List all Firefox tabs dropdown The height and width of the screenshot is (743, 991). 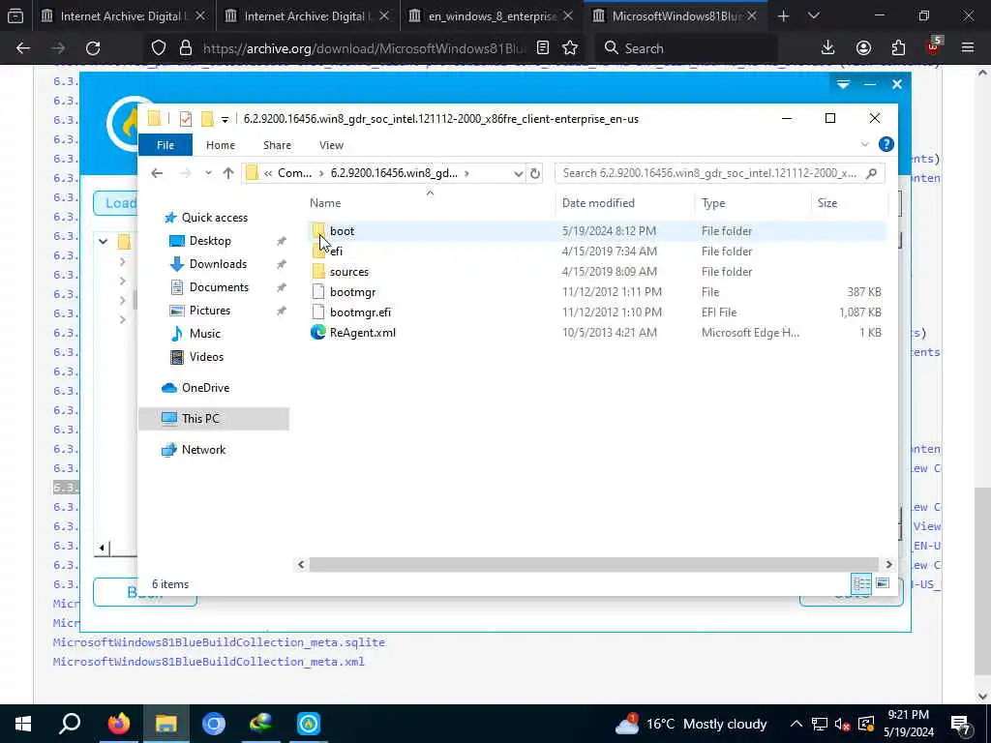814,15
